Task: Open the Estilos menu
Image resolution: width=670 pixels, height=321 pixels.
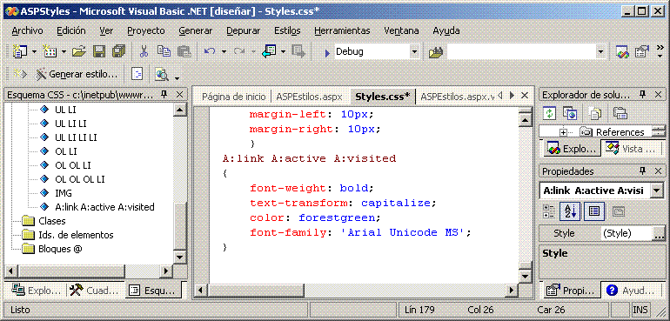Action: pos(287,30)
